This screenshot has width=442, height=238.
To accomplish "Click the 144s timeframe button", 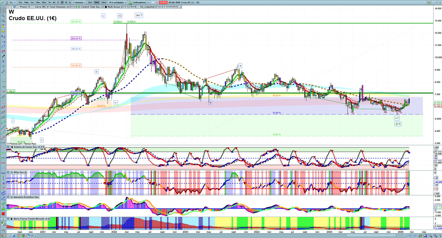I will pyautogui.click(x=26, y=2).
